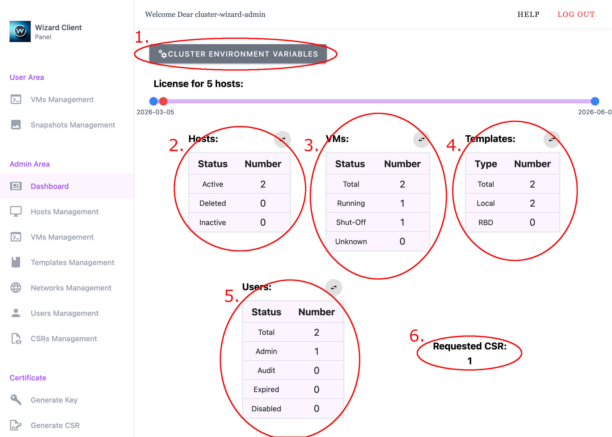
Task: Click the Templates Management bookmark icon
Action: (x=16, y=262)
